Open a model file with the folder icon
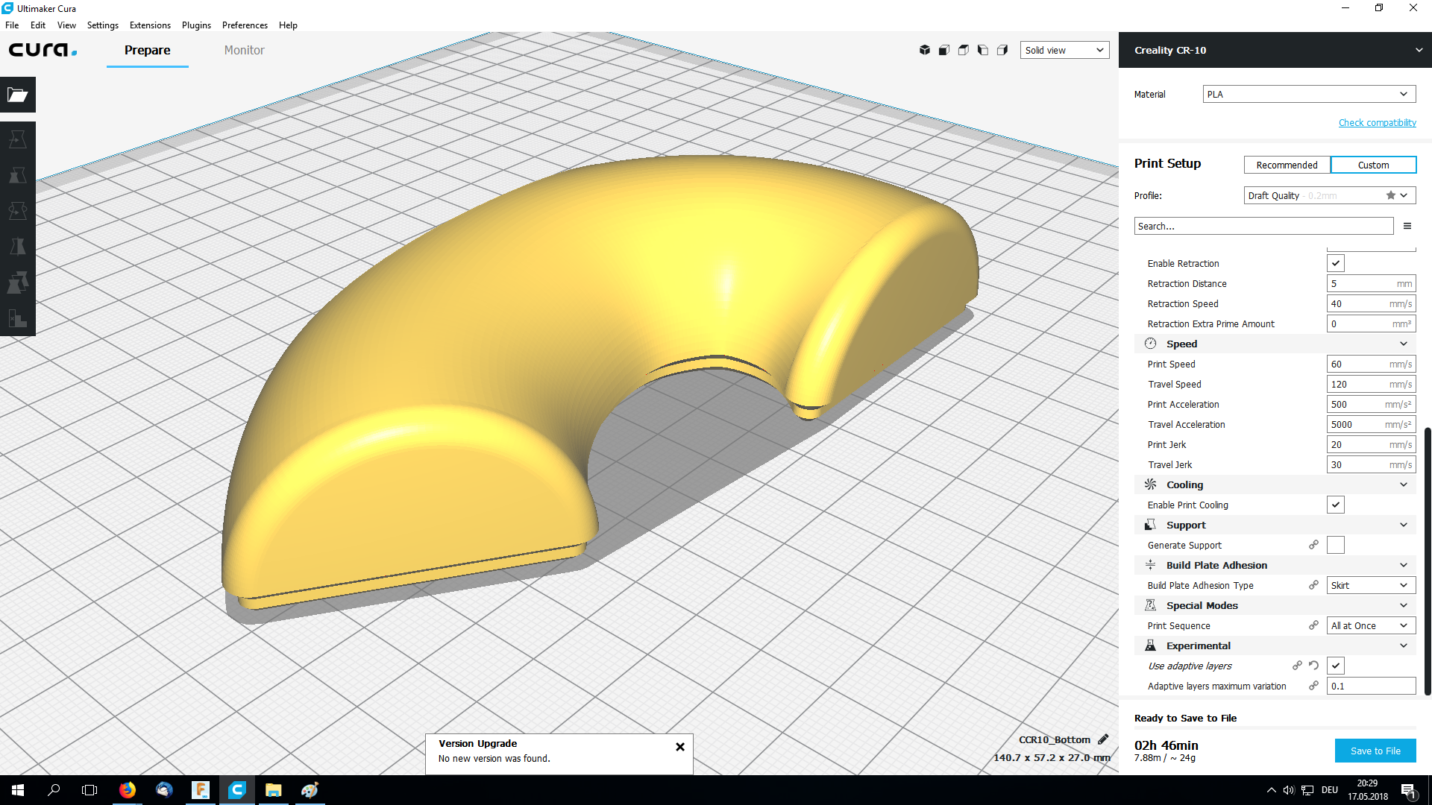 (18, 95)
